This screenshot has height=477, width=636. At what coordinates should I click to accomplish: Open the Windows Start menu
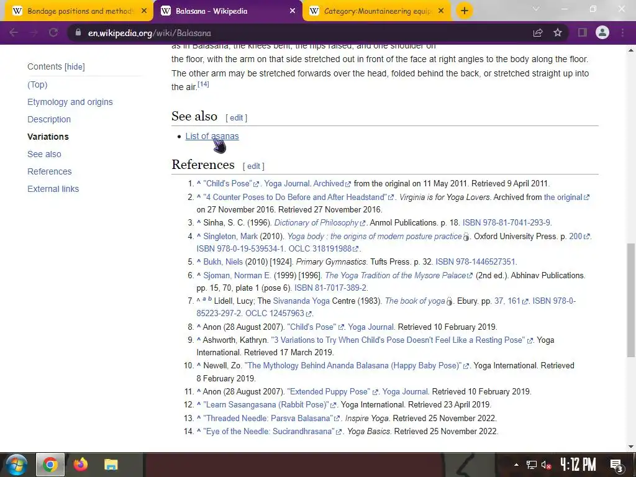pyautogui.click(x=16, y=465)
